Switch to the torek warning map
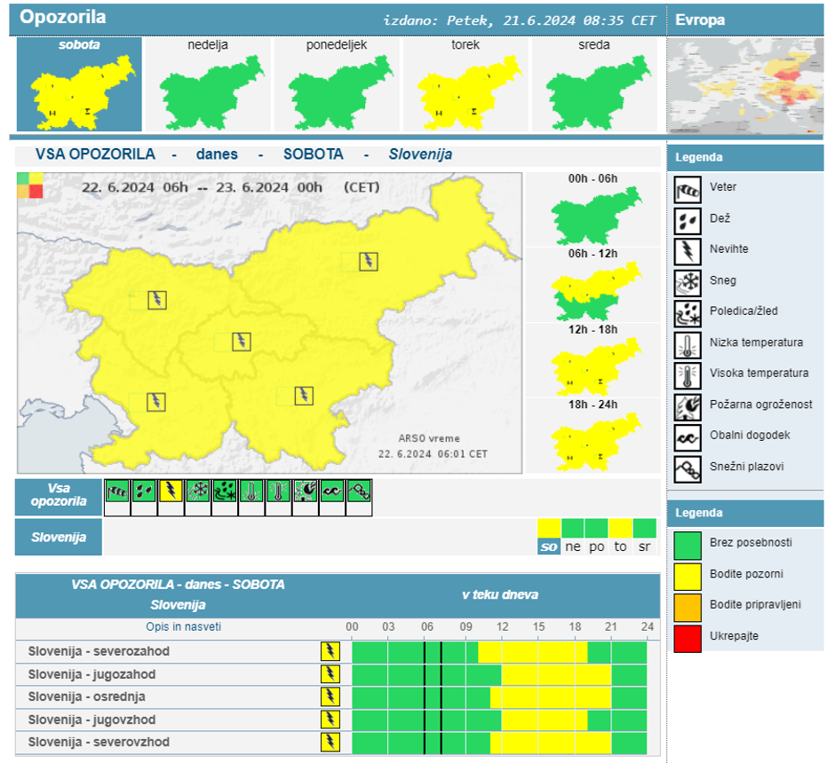The height and width of the screenshot is (763, 835). coord(465,85)
